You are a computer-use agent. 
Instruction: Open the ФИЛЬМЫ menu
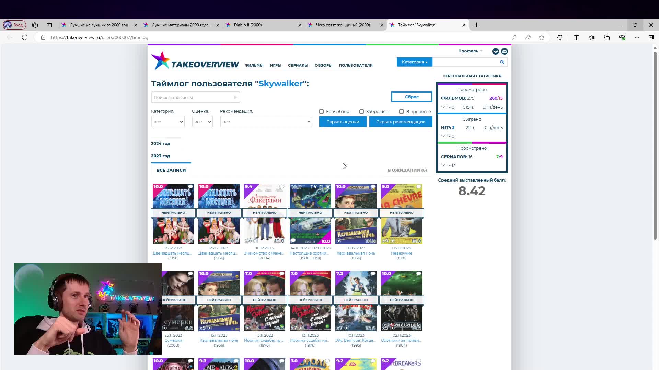254,65
